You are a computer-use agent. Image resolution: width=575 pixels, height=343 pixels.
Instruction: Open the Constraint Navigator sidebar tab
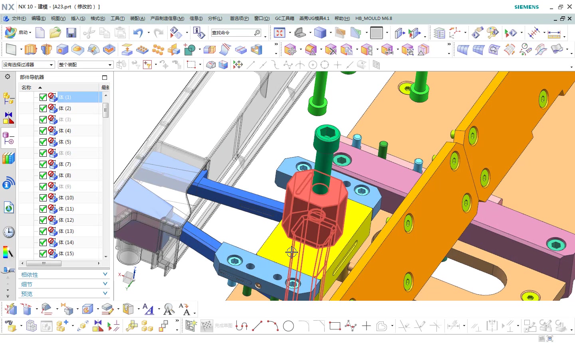coord(8,118)
